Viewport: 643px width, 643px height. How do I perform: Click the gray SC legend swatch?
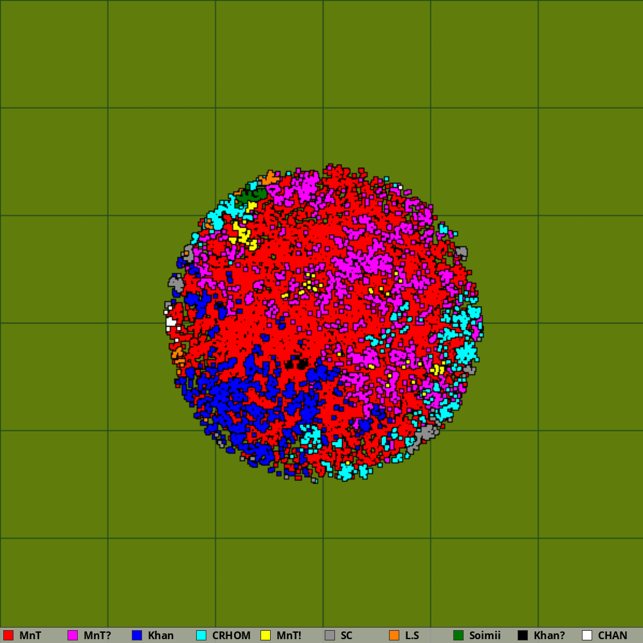330,635
